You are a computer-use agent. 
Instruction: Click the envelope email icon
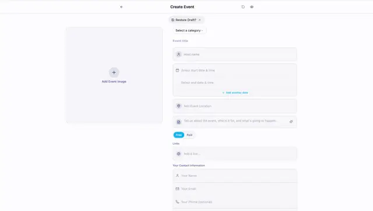pos(177,189)
